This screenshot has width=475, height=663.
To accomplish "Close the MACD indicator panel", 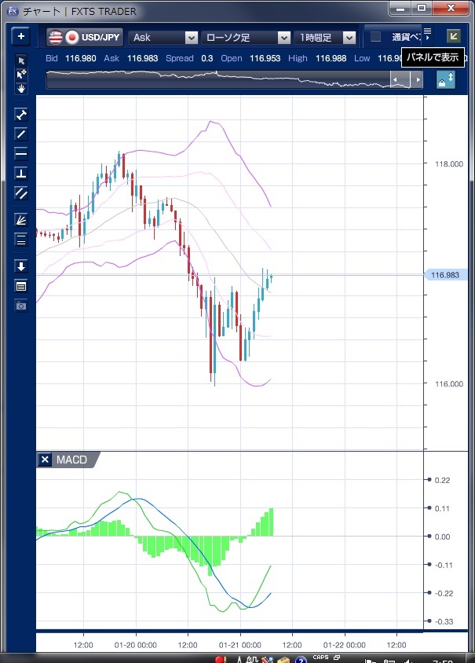I will pos(45,460).
